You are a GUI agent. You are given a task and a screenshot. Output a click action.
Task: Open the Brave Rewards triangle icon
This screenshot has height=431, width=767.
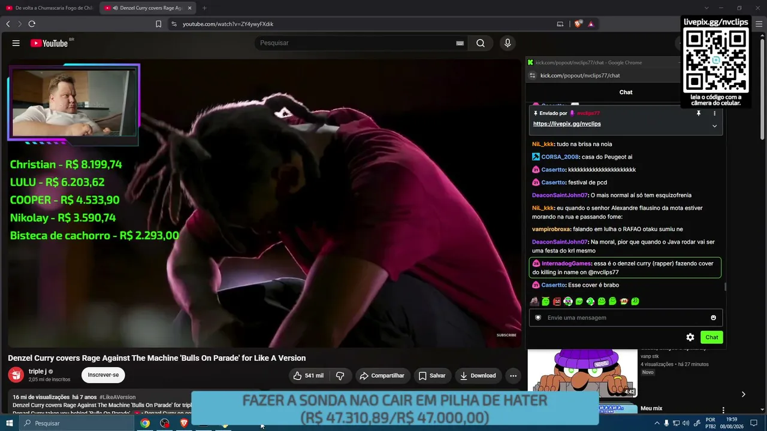591,24
